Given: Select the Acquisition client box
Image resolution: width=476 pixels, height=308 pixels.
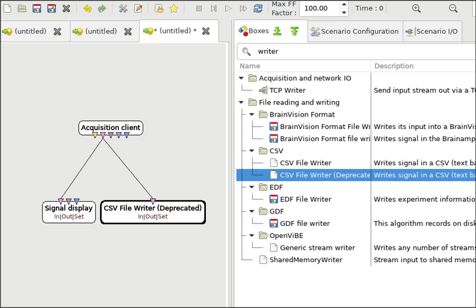Looking at the screenshot, I should [111, 127].
